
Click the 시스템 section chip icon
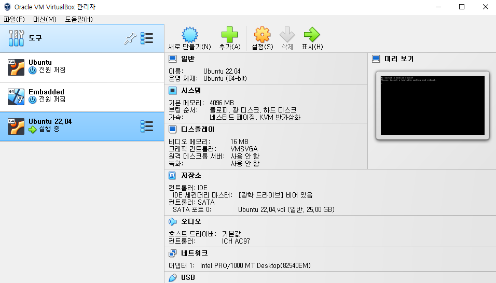point(172,91)
